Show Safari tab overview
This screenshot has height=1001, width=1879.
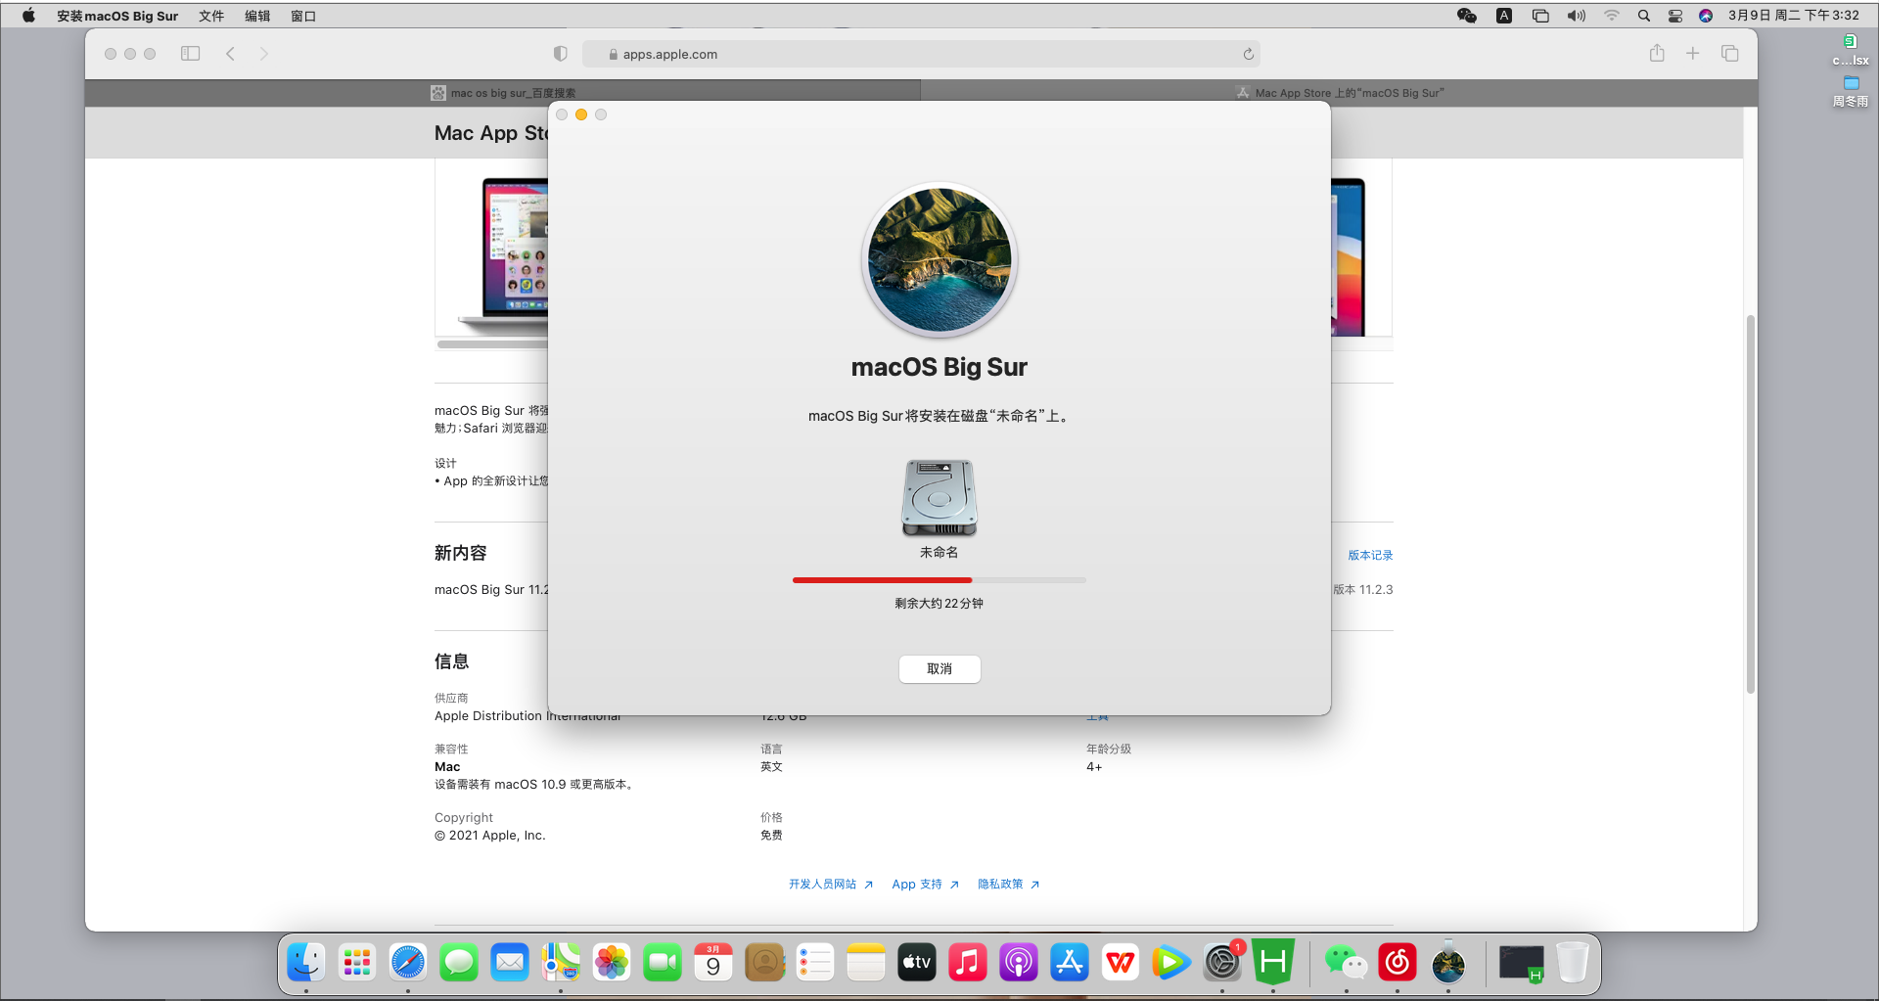tap(1729, 54)
